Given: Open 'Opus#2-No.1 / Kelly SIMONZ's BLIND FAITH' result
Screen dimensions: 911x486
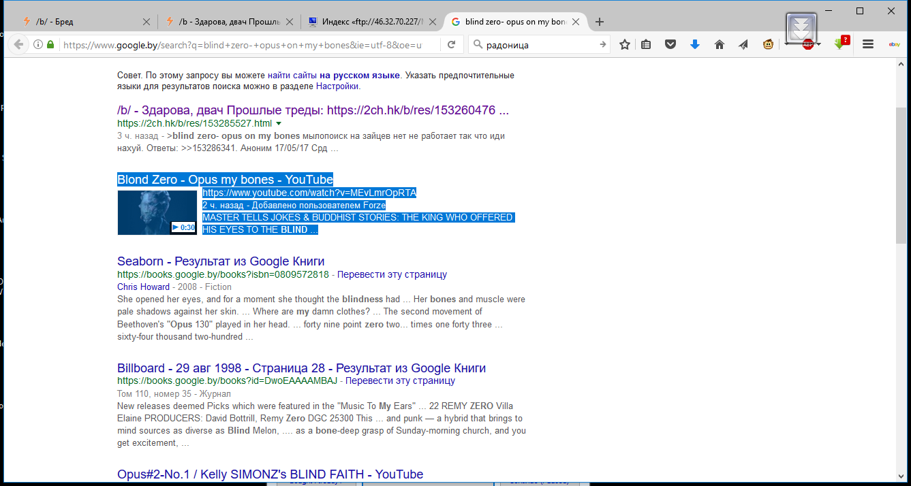Looking at the screenshot, I should pos(270,474).
